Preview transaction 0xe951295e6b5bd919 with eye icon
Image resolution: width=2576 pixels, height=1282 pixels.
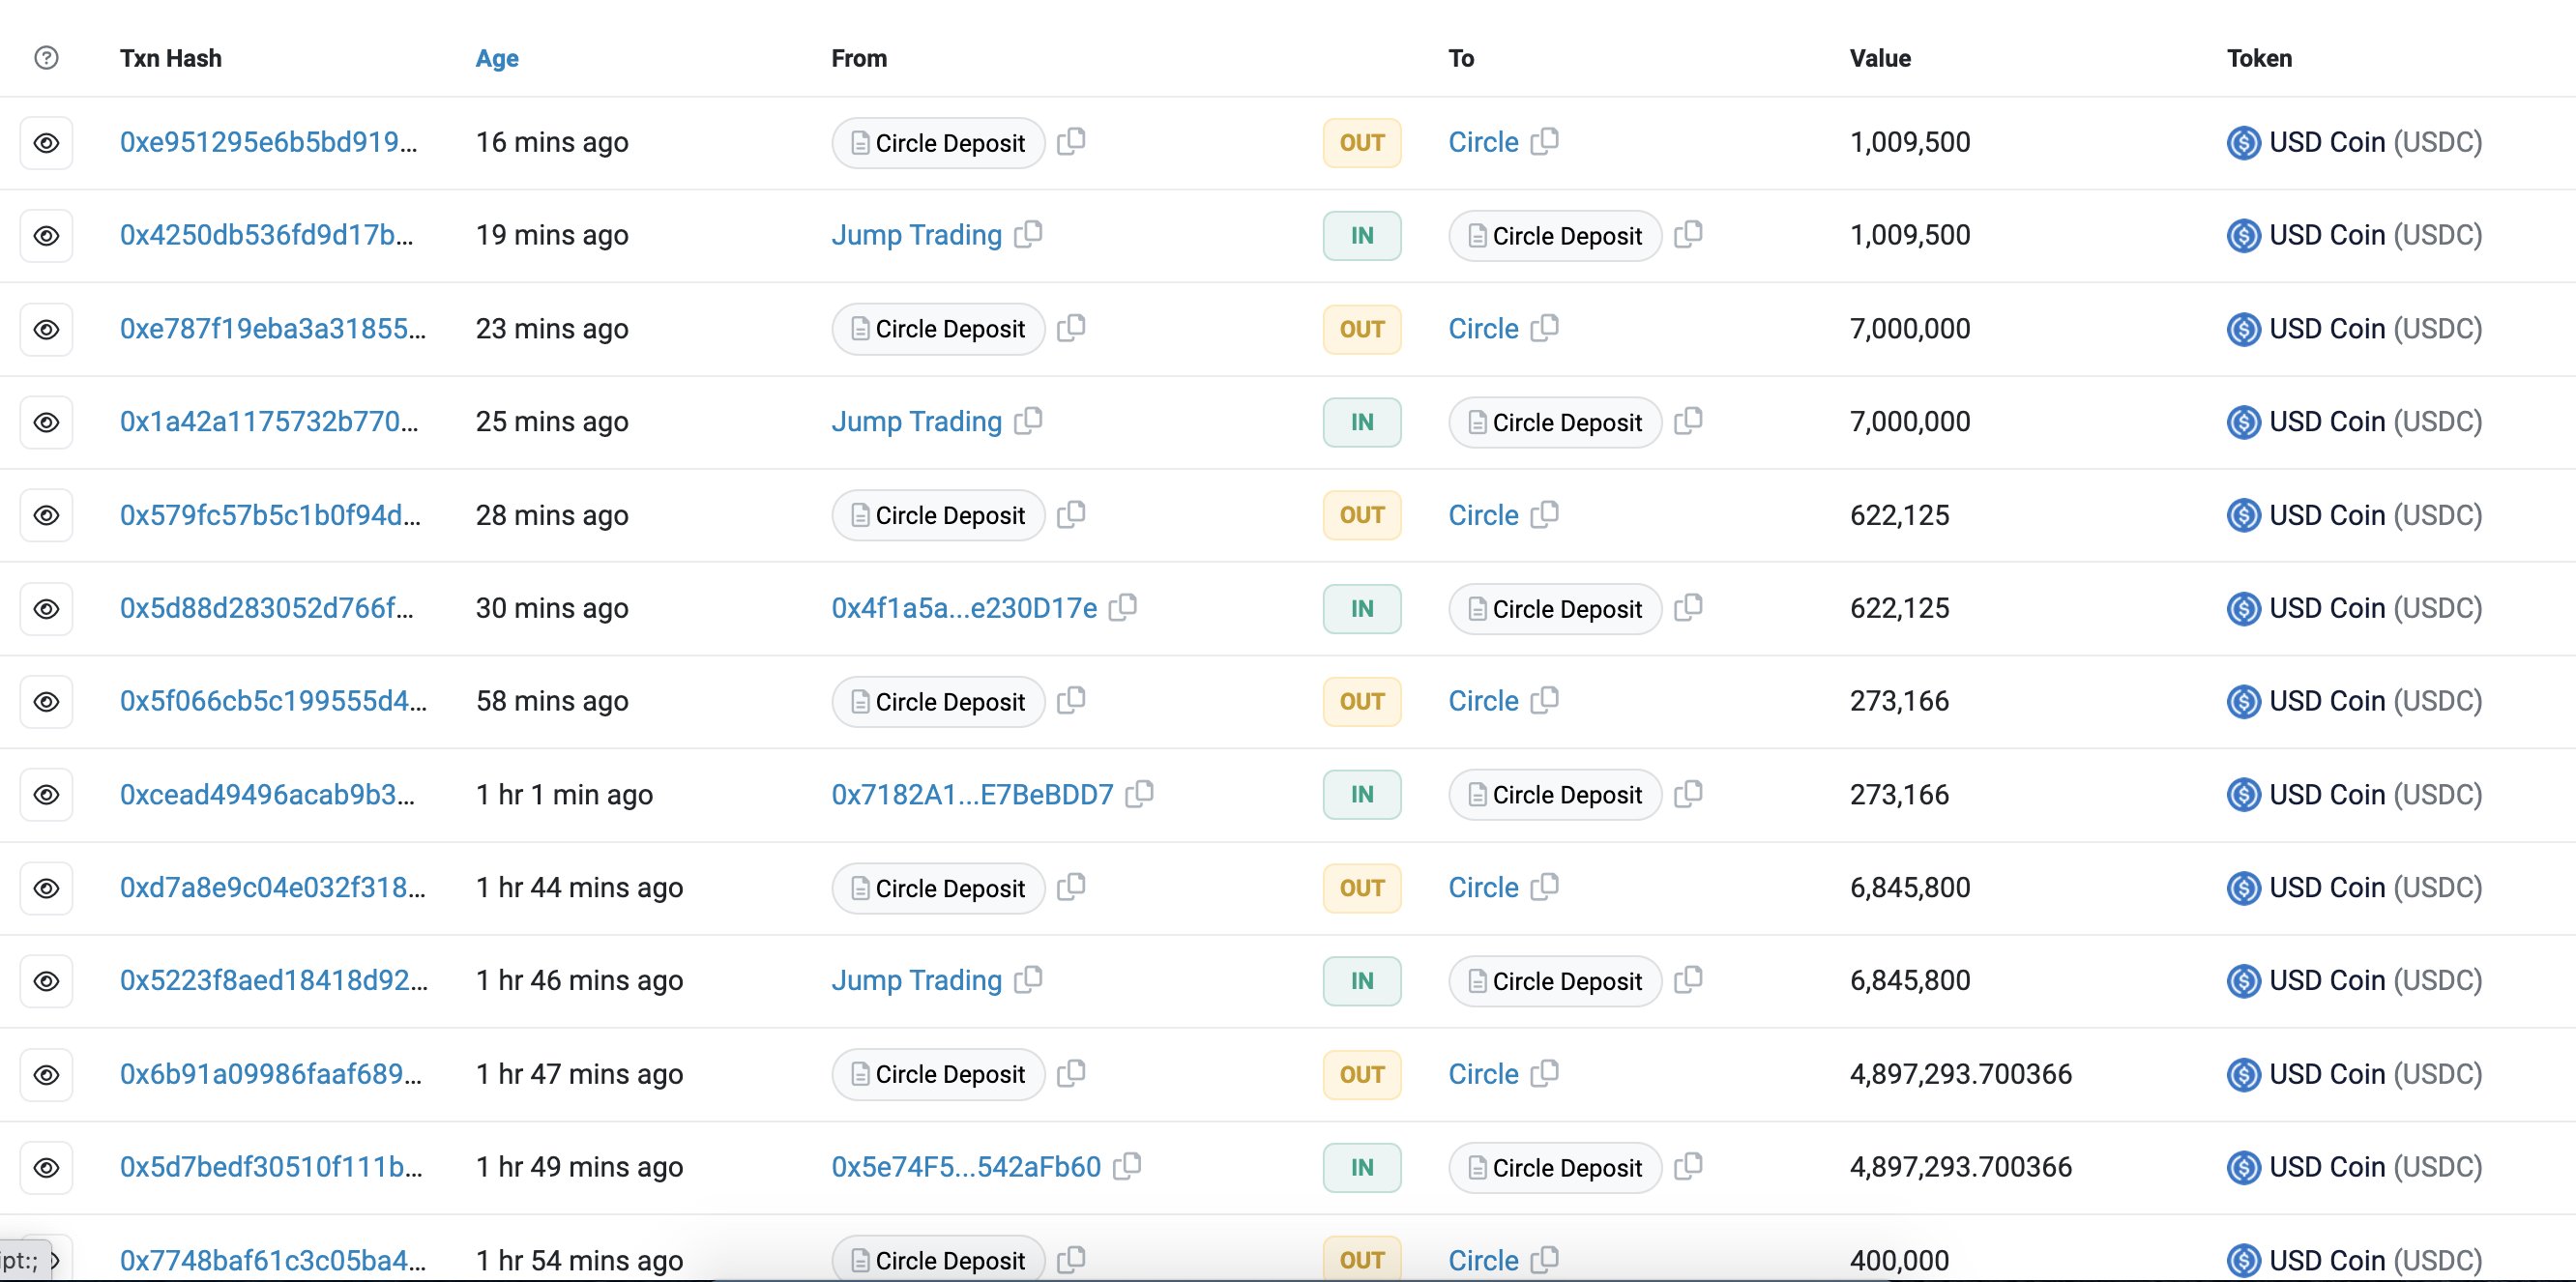pos(46,143)
